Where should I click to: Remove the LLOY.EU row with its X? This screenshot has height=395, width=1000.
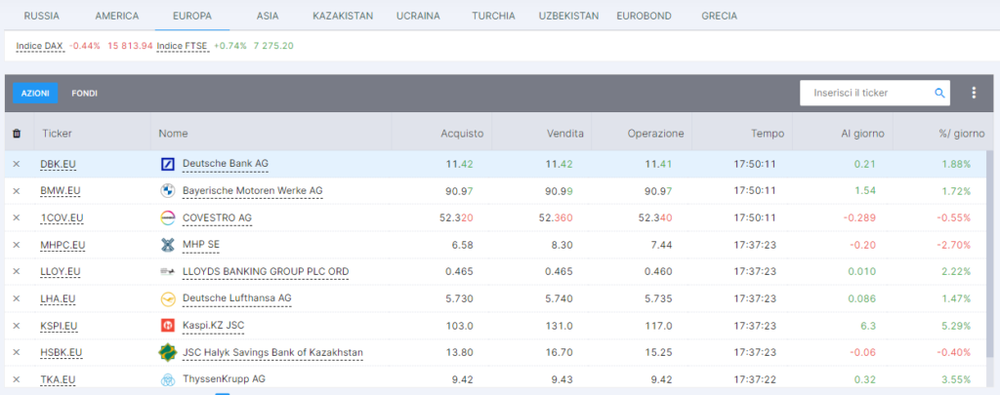click(17, 271)
